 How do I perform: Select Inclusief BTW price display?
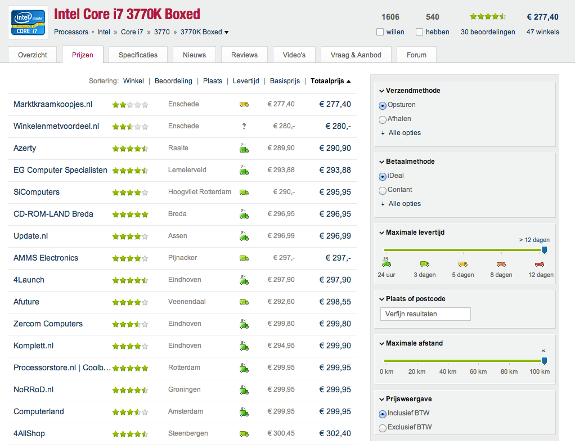pos(383,414)
